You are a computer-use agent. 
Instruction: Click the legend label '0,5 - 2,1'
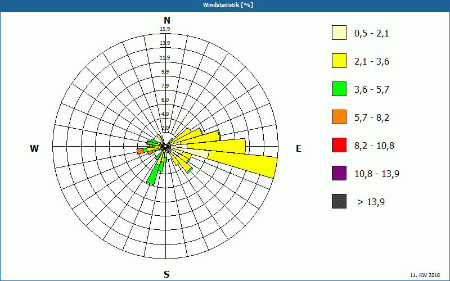pos(372,34)
